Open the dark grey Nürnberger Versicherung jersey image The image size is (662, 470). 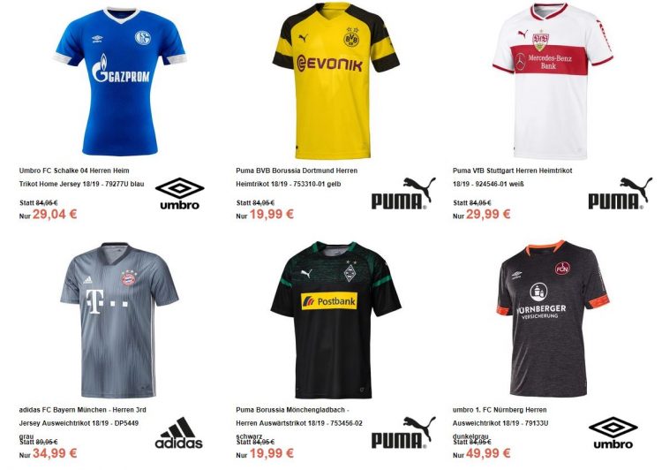[x=553, y=318]
